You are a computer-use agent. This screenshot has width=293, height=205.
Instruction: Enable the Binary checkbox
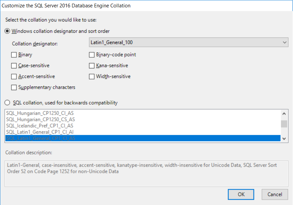(14, 55)
